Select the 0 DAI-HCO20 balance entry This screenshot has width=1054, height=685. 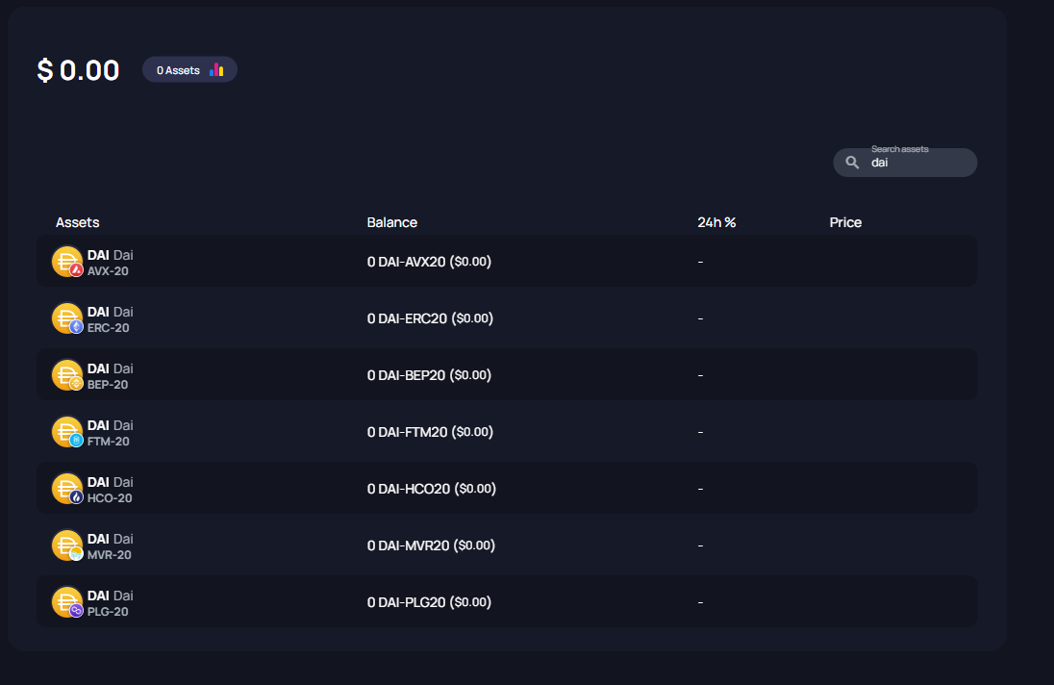pos(431,489)
